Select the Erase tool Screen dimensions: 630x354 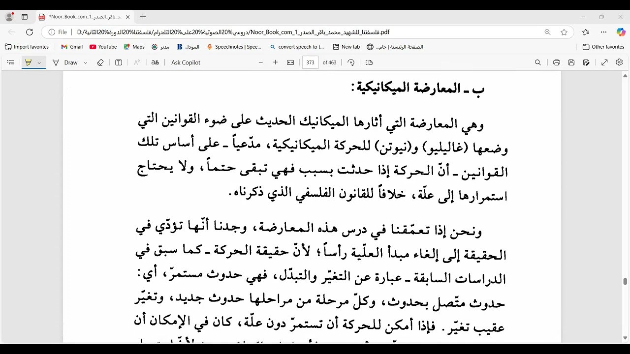pos(100,62)
